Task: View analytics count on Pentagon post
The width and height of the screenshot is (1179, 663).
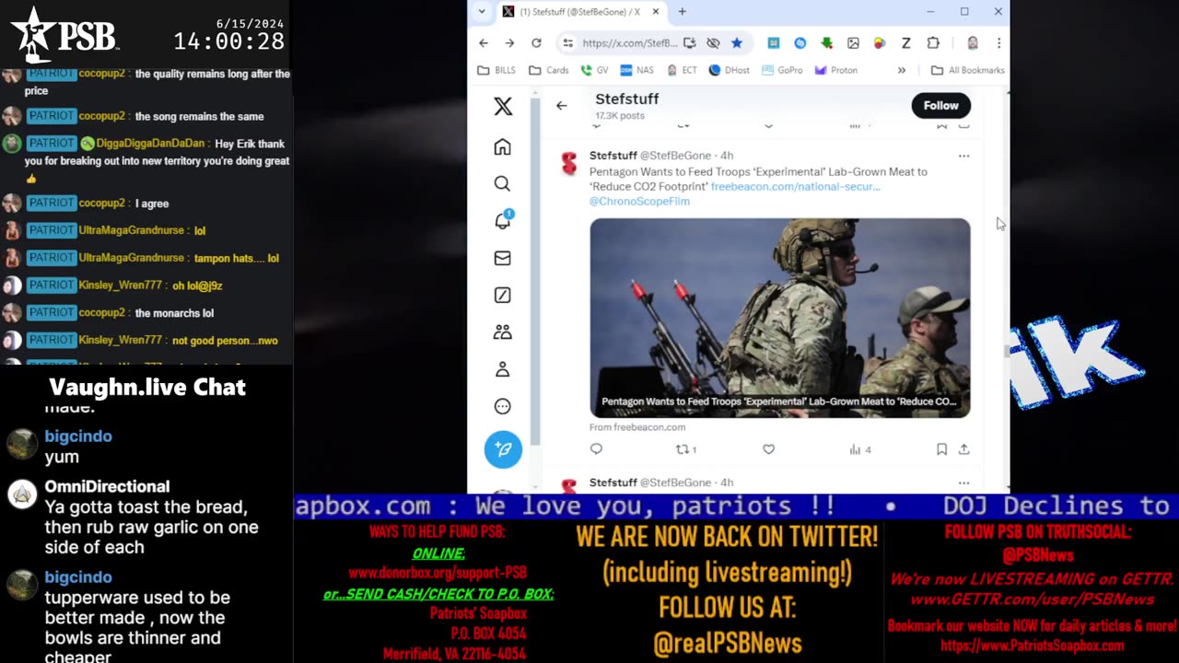Action: point(859,449)
